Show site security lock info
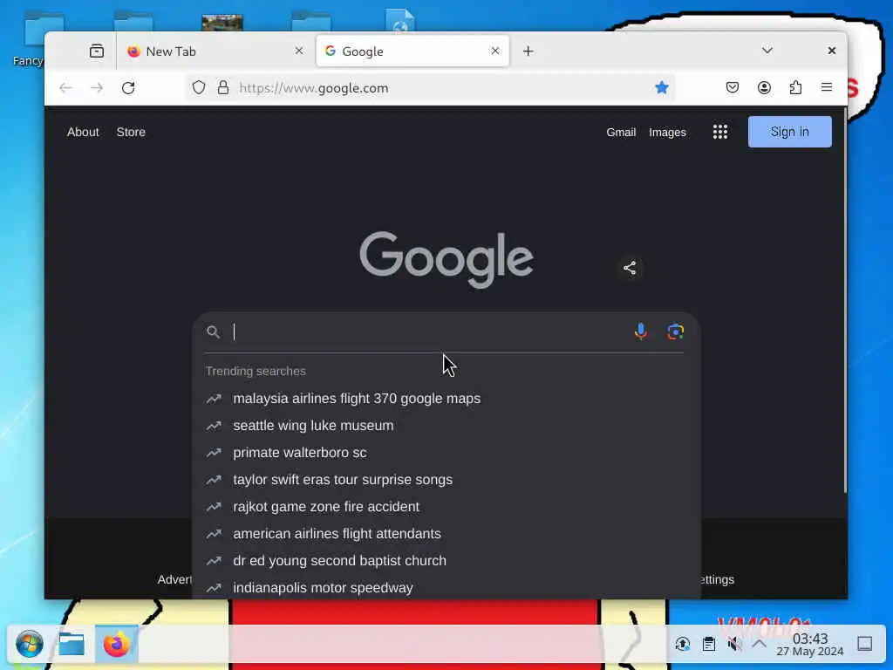The image size is (893, 670). pyautogui.click(x=222, y=88)
